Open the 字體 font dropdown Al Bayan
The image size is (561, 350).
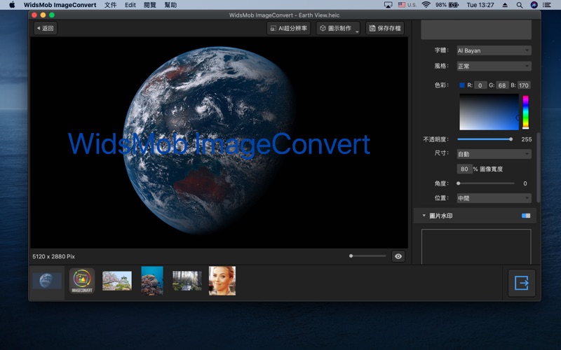coord(494,50)
